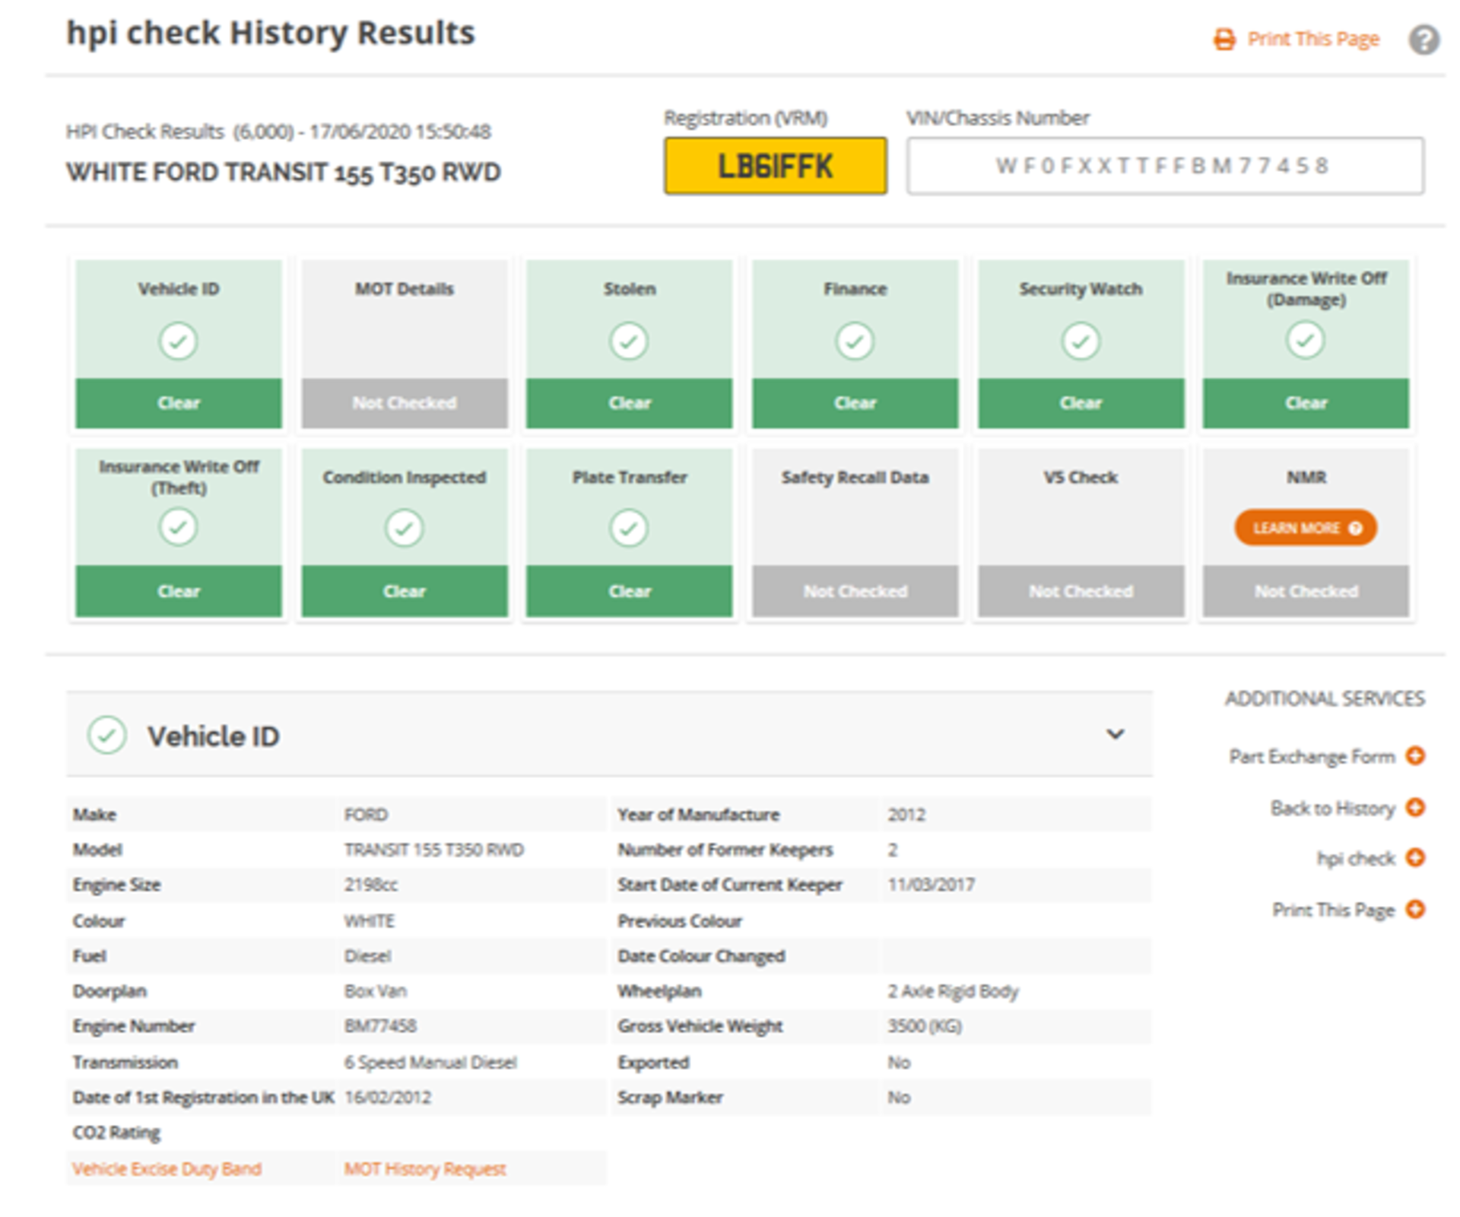Open the MOT History Request link

[x=424, y=1168]
